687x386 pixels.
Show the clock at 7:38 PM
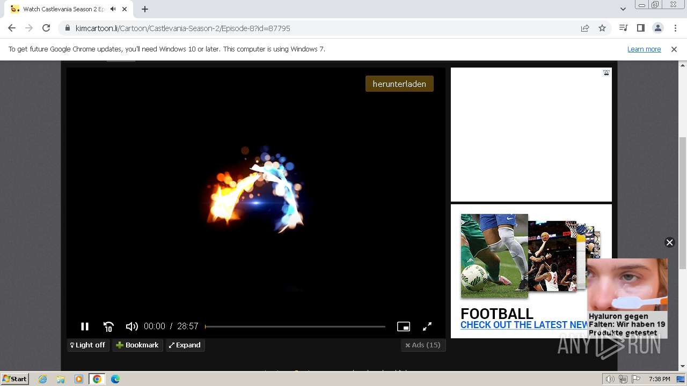click(x=659, y=379)
